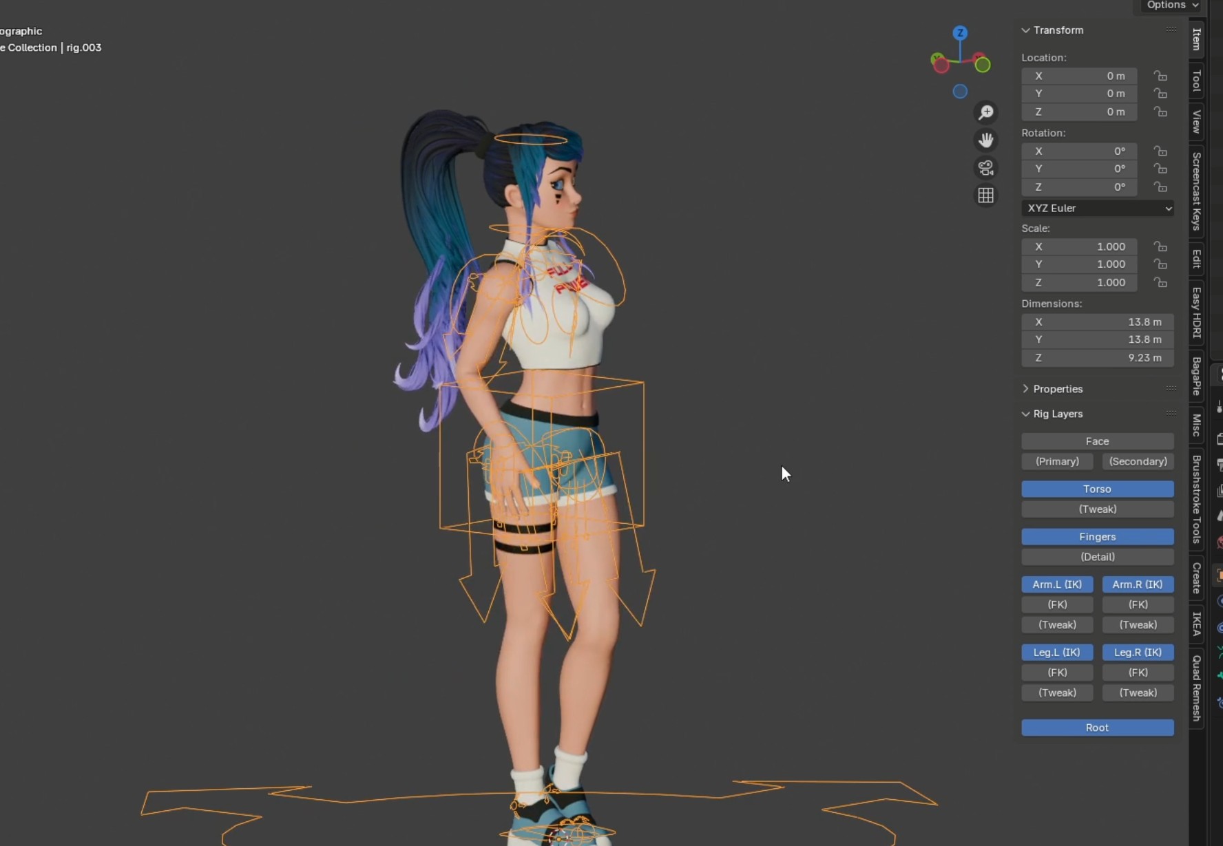Click the Fingers (Detail) layer button

1097,557
